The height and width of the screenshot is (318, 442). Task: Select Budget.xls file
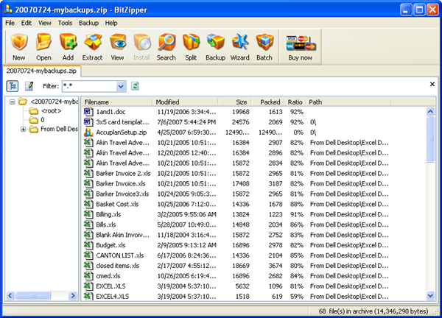(x=254, y=245)
